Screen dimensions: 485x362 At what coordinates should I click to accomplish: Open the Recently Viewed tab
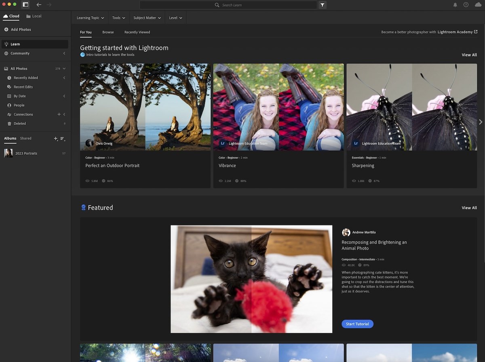[x=137, y=32]
